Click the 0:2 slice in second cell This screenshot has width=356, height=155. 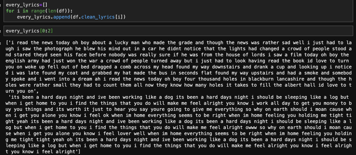coord(46,31)
